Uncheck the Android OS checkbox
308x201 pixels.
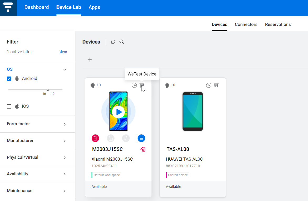pos(9,79)
